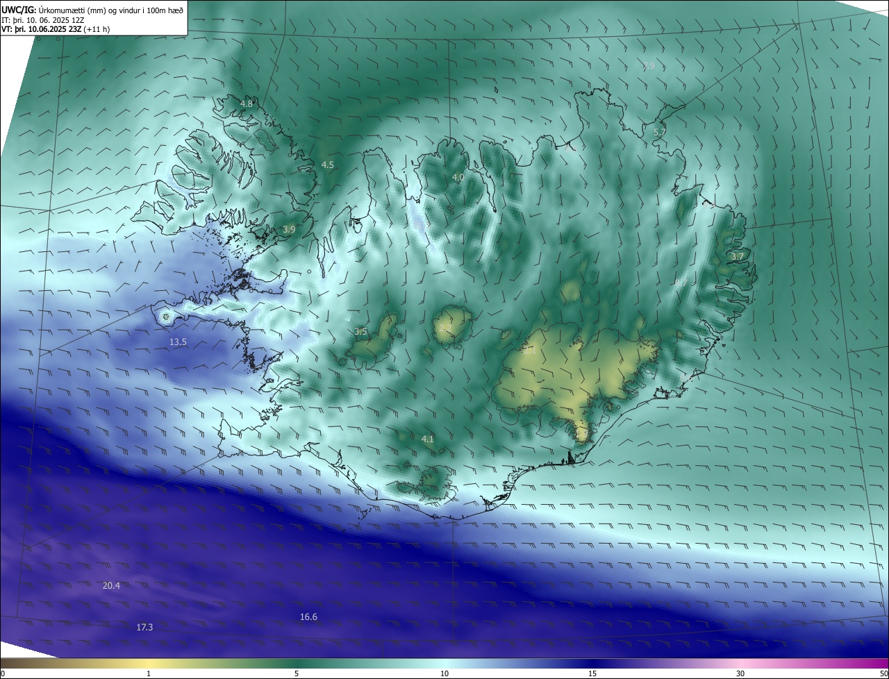Click the 5.7 value label
Viewport: 889px width, 679px height.
click(x=660, y=133)
